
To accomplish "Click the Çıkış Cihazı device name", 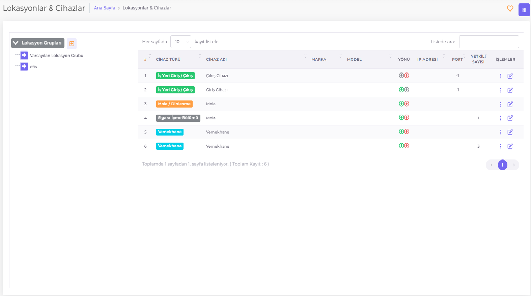I will pos(217,76).
